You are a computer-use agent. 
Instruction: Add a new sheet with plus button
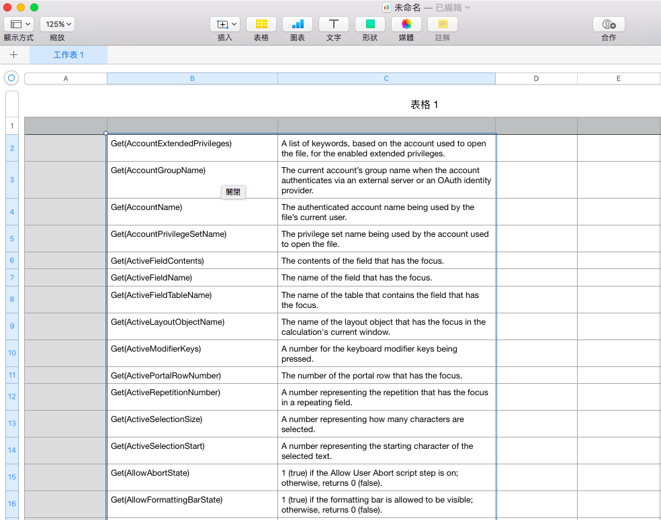[13, 55]
